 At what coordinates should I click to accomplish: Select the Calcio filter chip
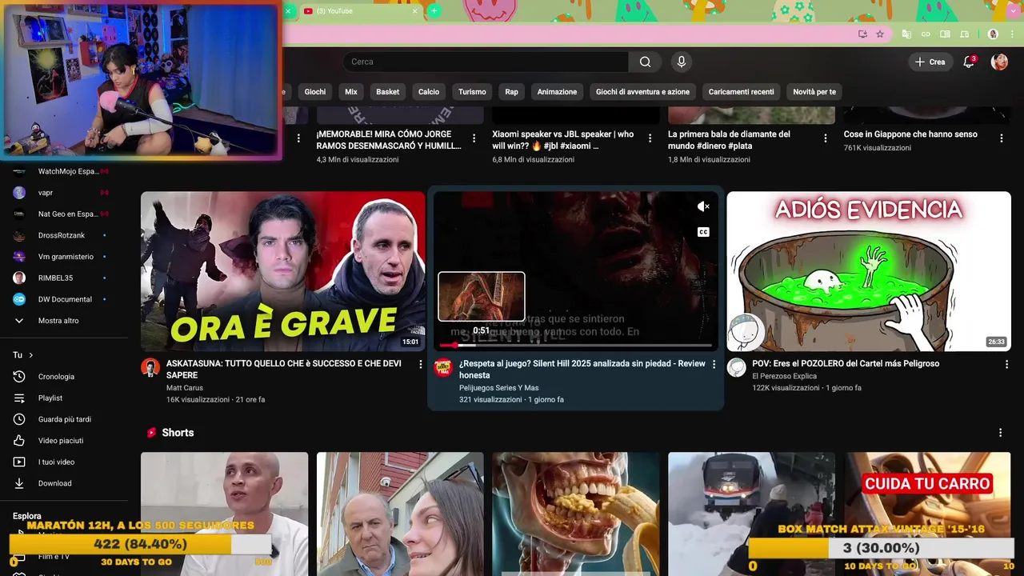tap(429, 92)
